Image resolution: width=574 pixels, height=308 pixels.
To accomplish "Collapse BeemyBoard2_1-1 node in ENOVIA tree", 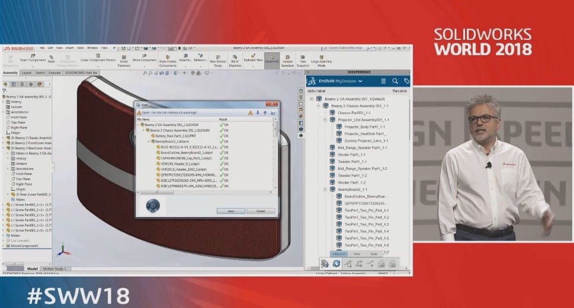I will tap(325, 190).
